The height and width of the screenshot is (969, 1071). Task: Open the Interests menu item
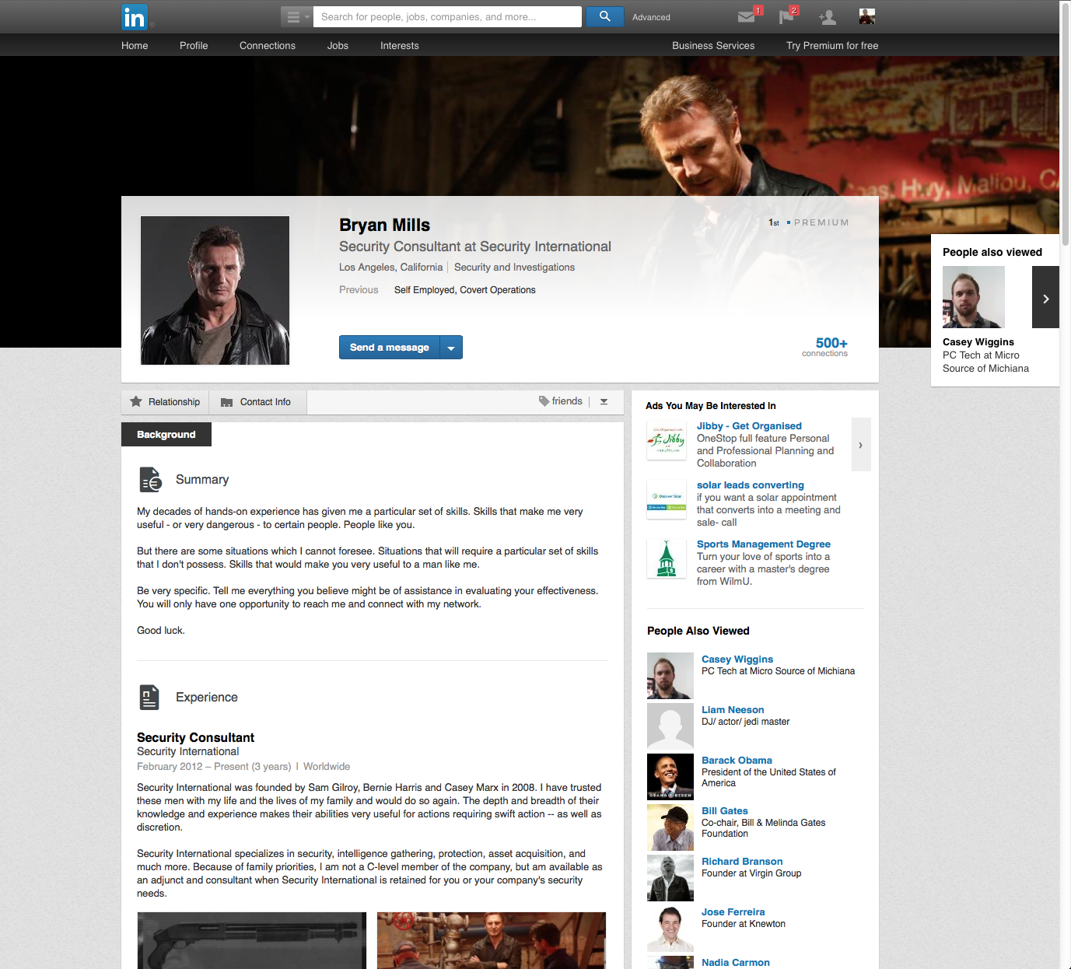point(400,46)
